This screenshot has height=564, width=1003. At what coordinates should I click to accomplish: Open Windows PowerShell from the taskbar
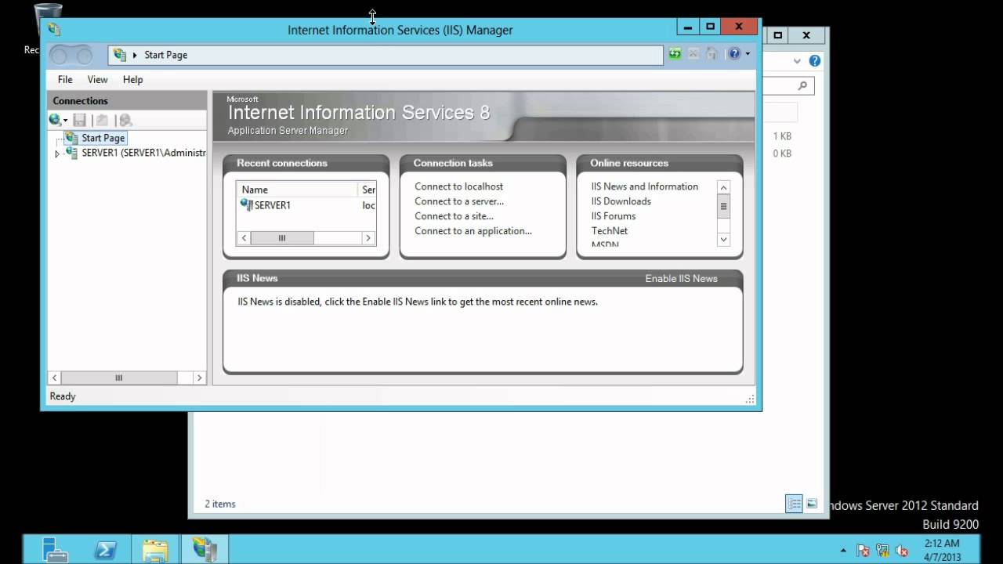tap(106, 550)
